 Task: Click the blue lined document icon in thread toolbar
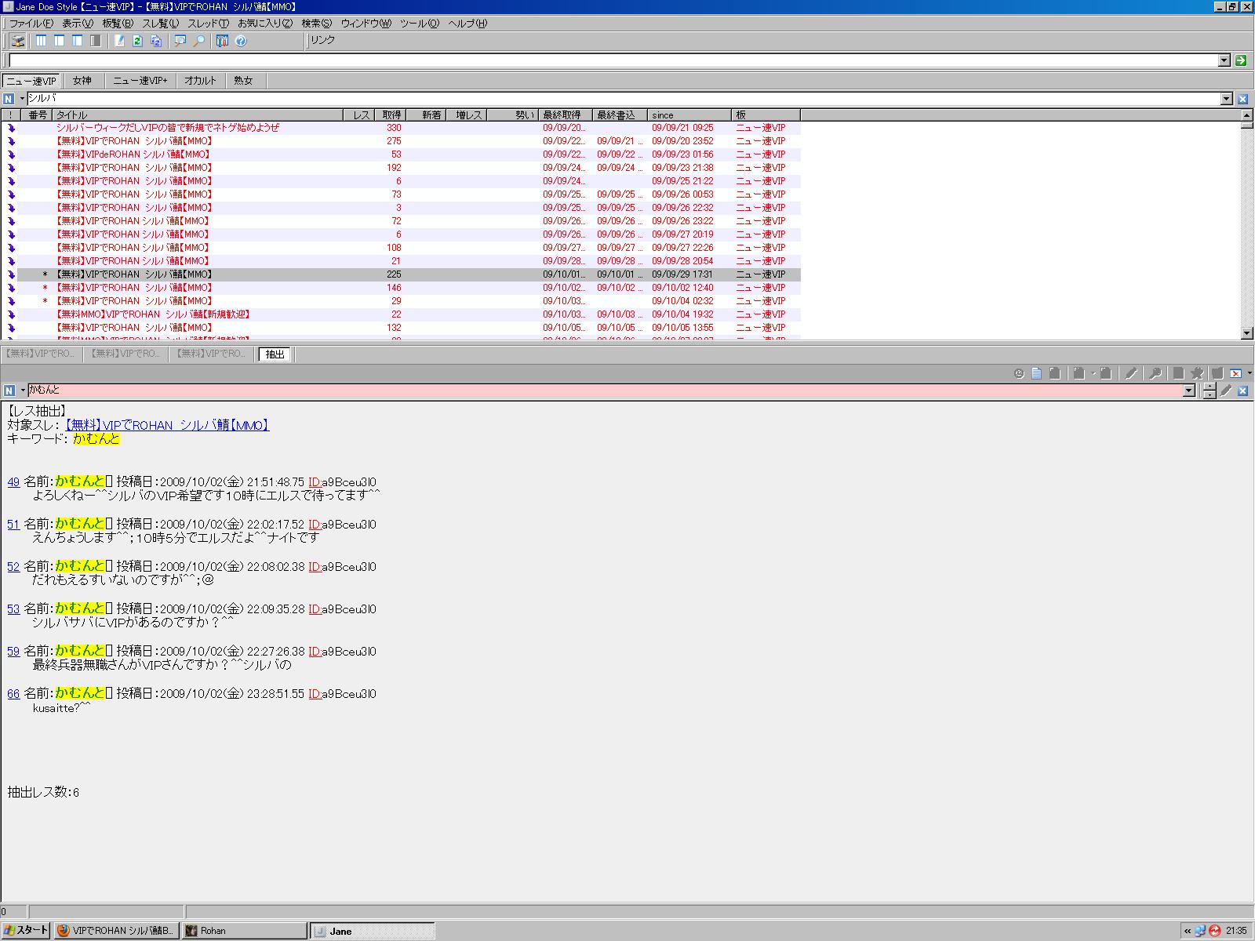[1036, 373]
